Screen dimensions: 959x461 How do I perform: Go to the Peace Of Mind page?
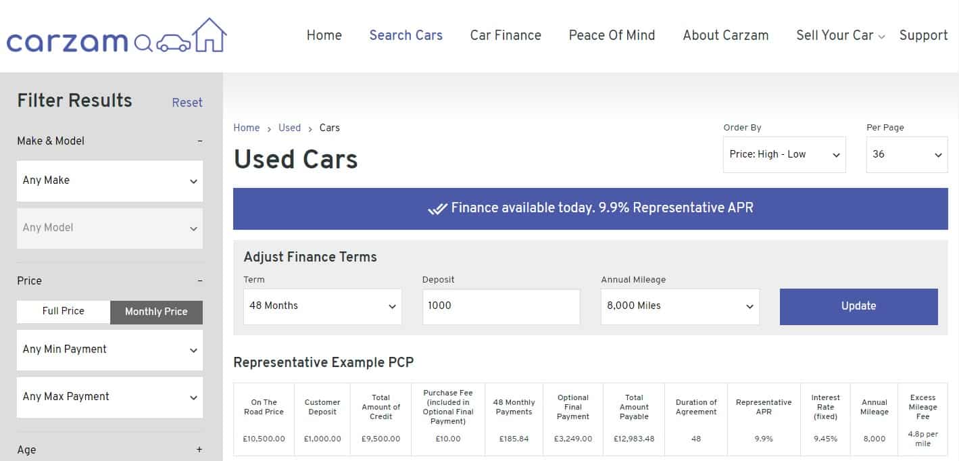(x=612, y=35)
